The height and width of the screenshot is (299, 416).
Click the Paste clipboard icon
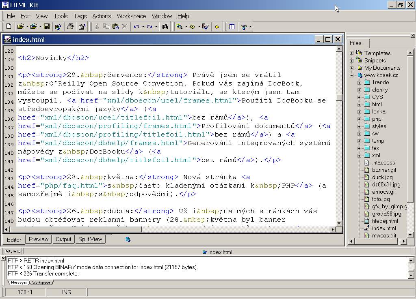coord(115,26)
